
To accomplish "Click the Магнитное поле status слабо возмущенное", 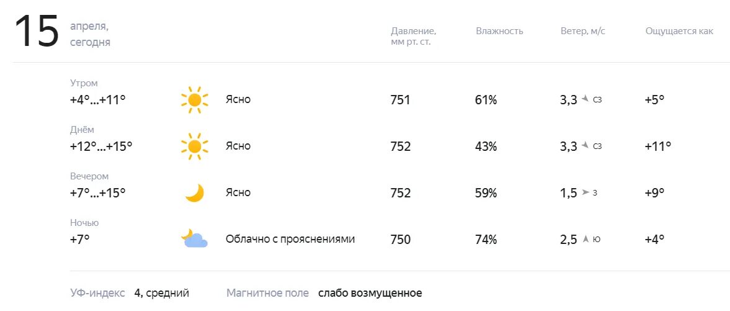I will click(x=370, y=293).
